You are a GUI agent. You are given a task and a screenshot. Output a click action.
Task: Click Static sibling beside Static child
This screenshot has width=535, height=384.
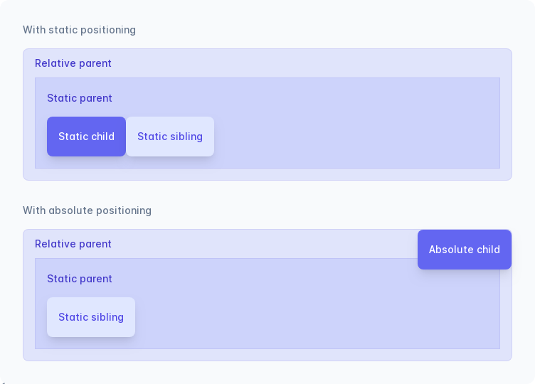point(170,137)
